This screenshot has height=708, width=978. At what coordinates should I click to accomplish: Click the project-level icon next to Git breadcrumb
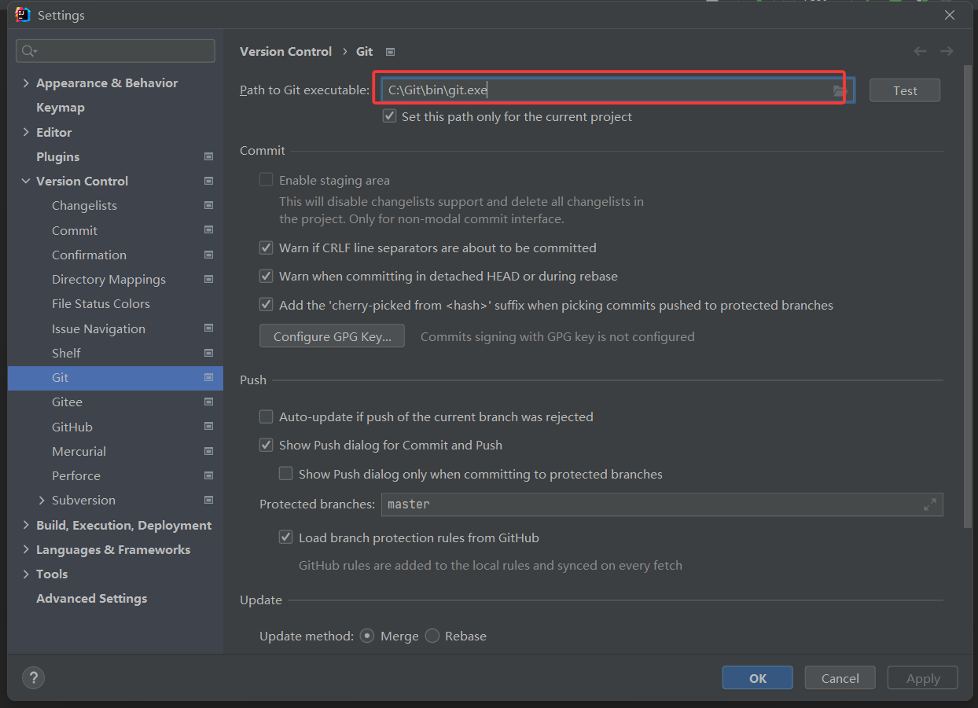point(390,52)
